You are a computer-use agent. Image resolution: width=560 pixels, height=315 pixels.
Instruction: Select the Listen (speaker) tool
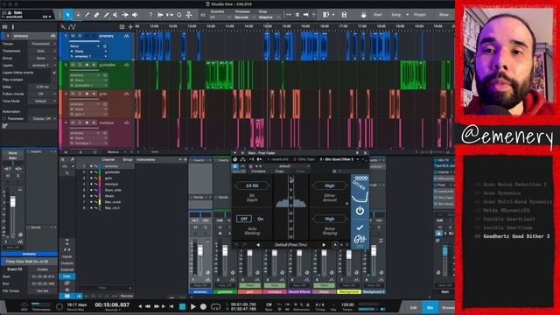[x=135, y=15]
